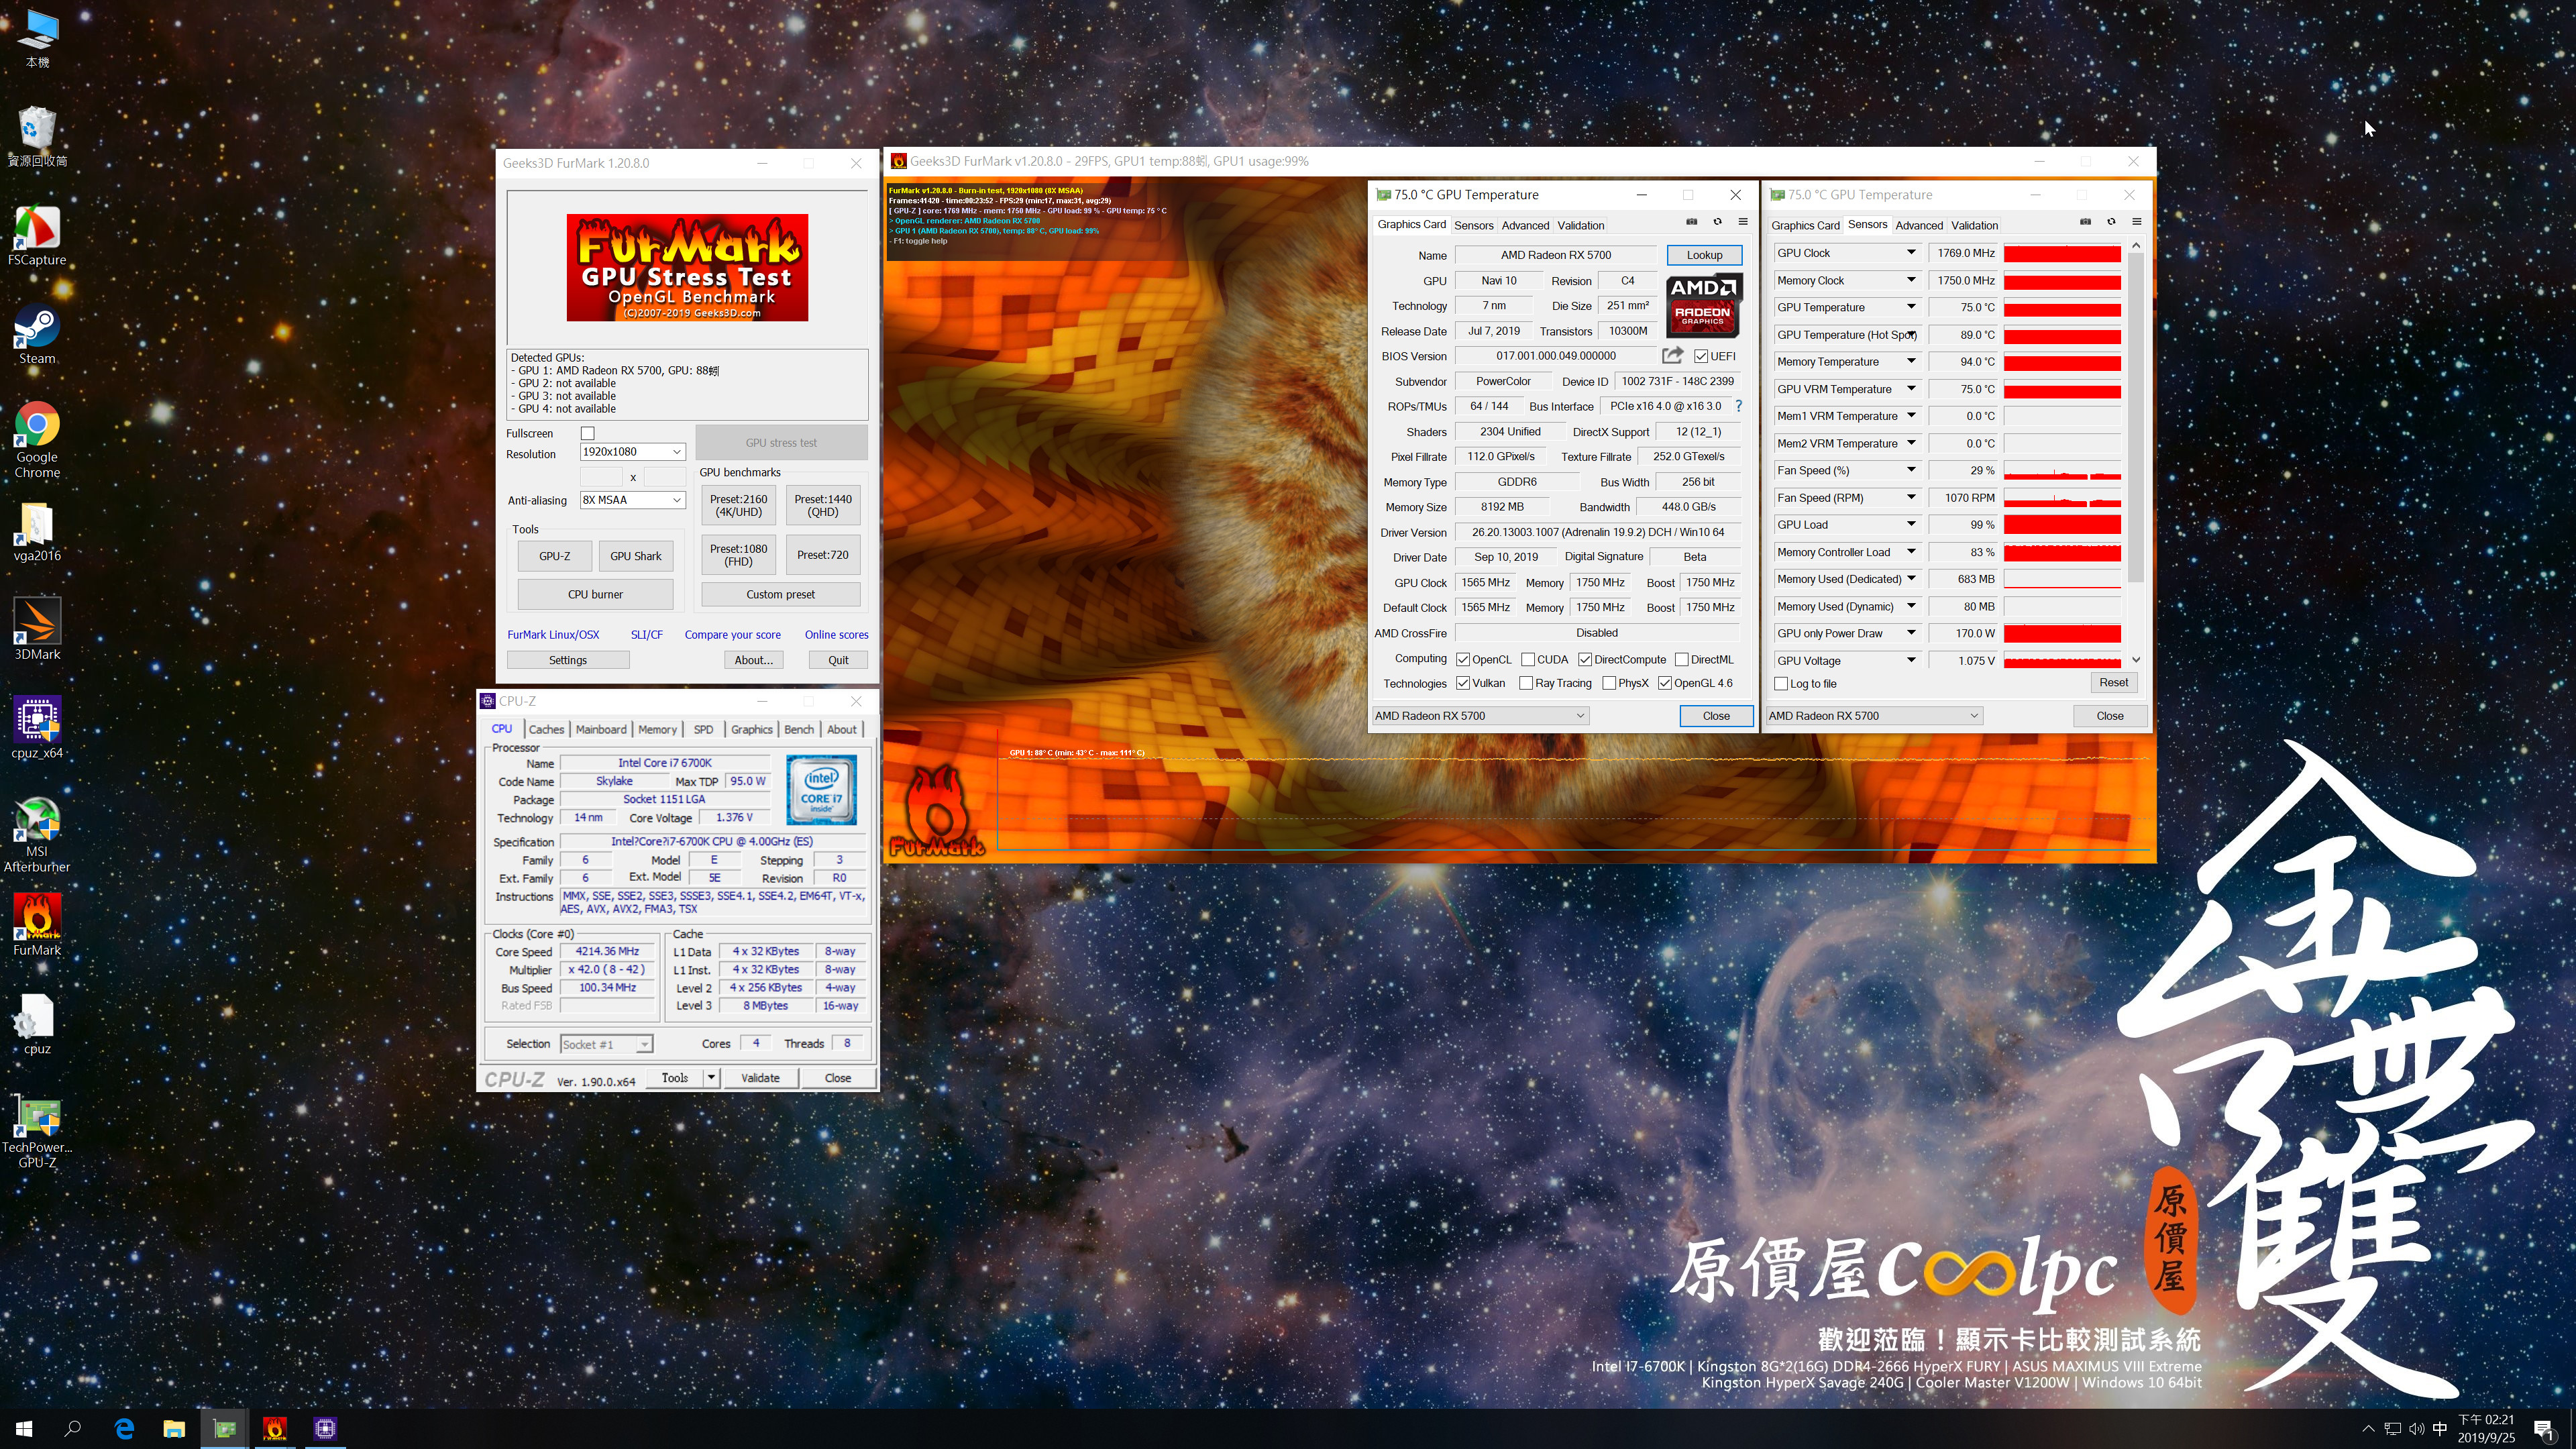2576x1449 pixels.
Task: Toggle the OpenCL checkbox
Action: [1463, 659]
